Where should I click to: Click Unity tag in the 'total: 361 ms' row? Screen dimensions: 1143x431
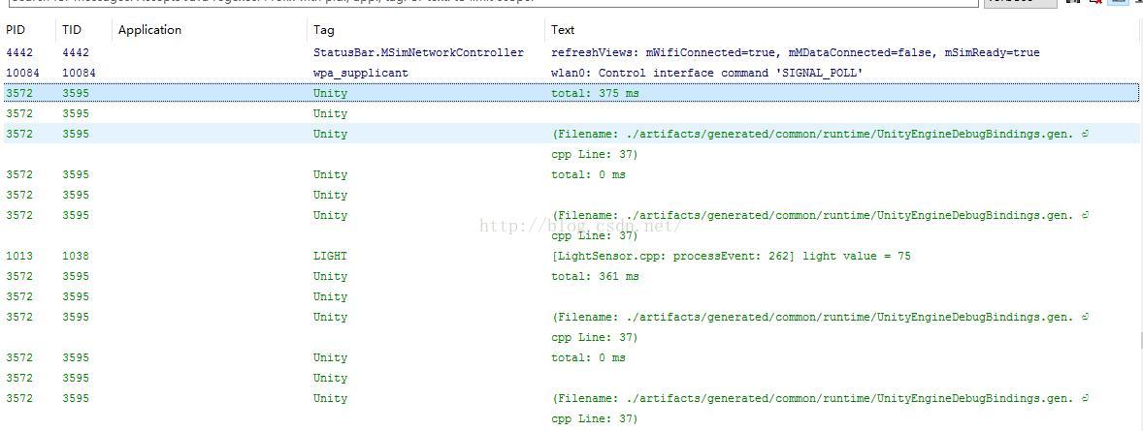330,277
